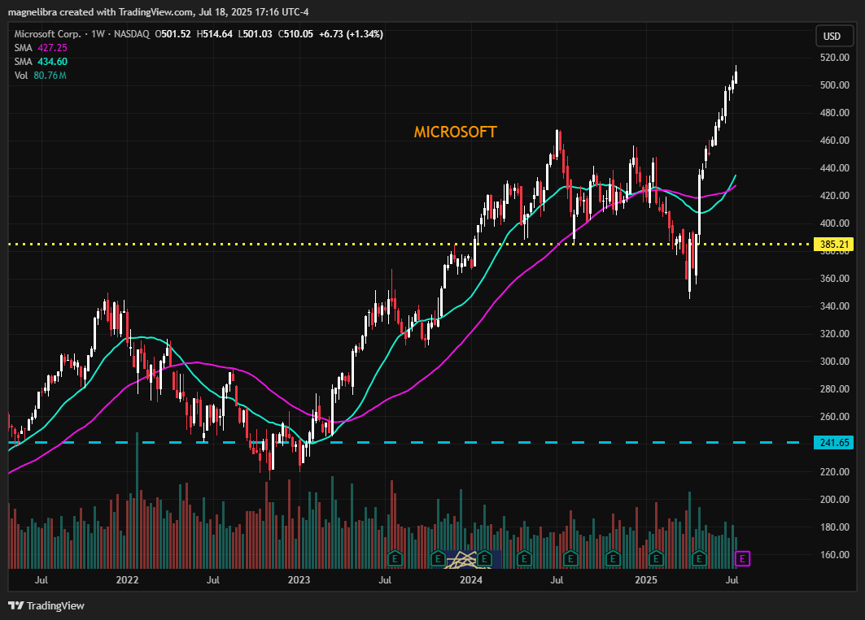The height and width of the screenshot is (620, 865).
Task: Click the 340.00 price axis label
Action: pyautogui.click(x=834, y=306)
